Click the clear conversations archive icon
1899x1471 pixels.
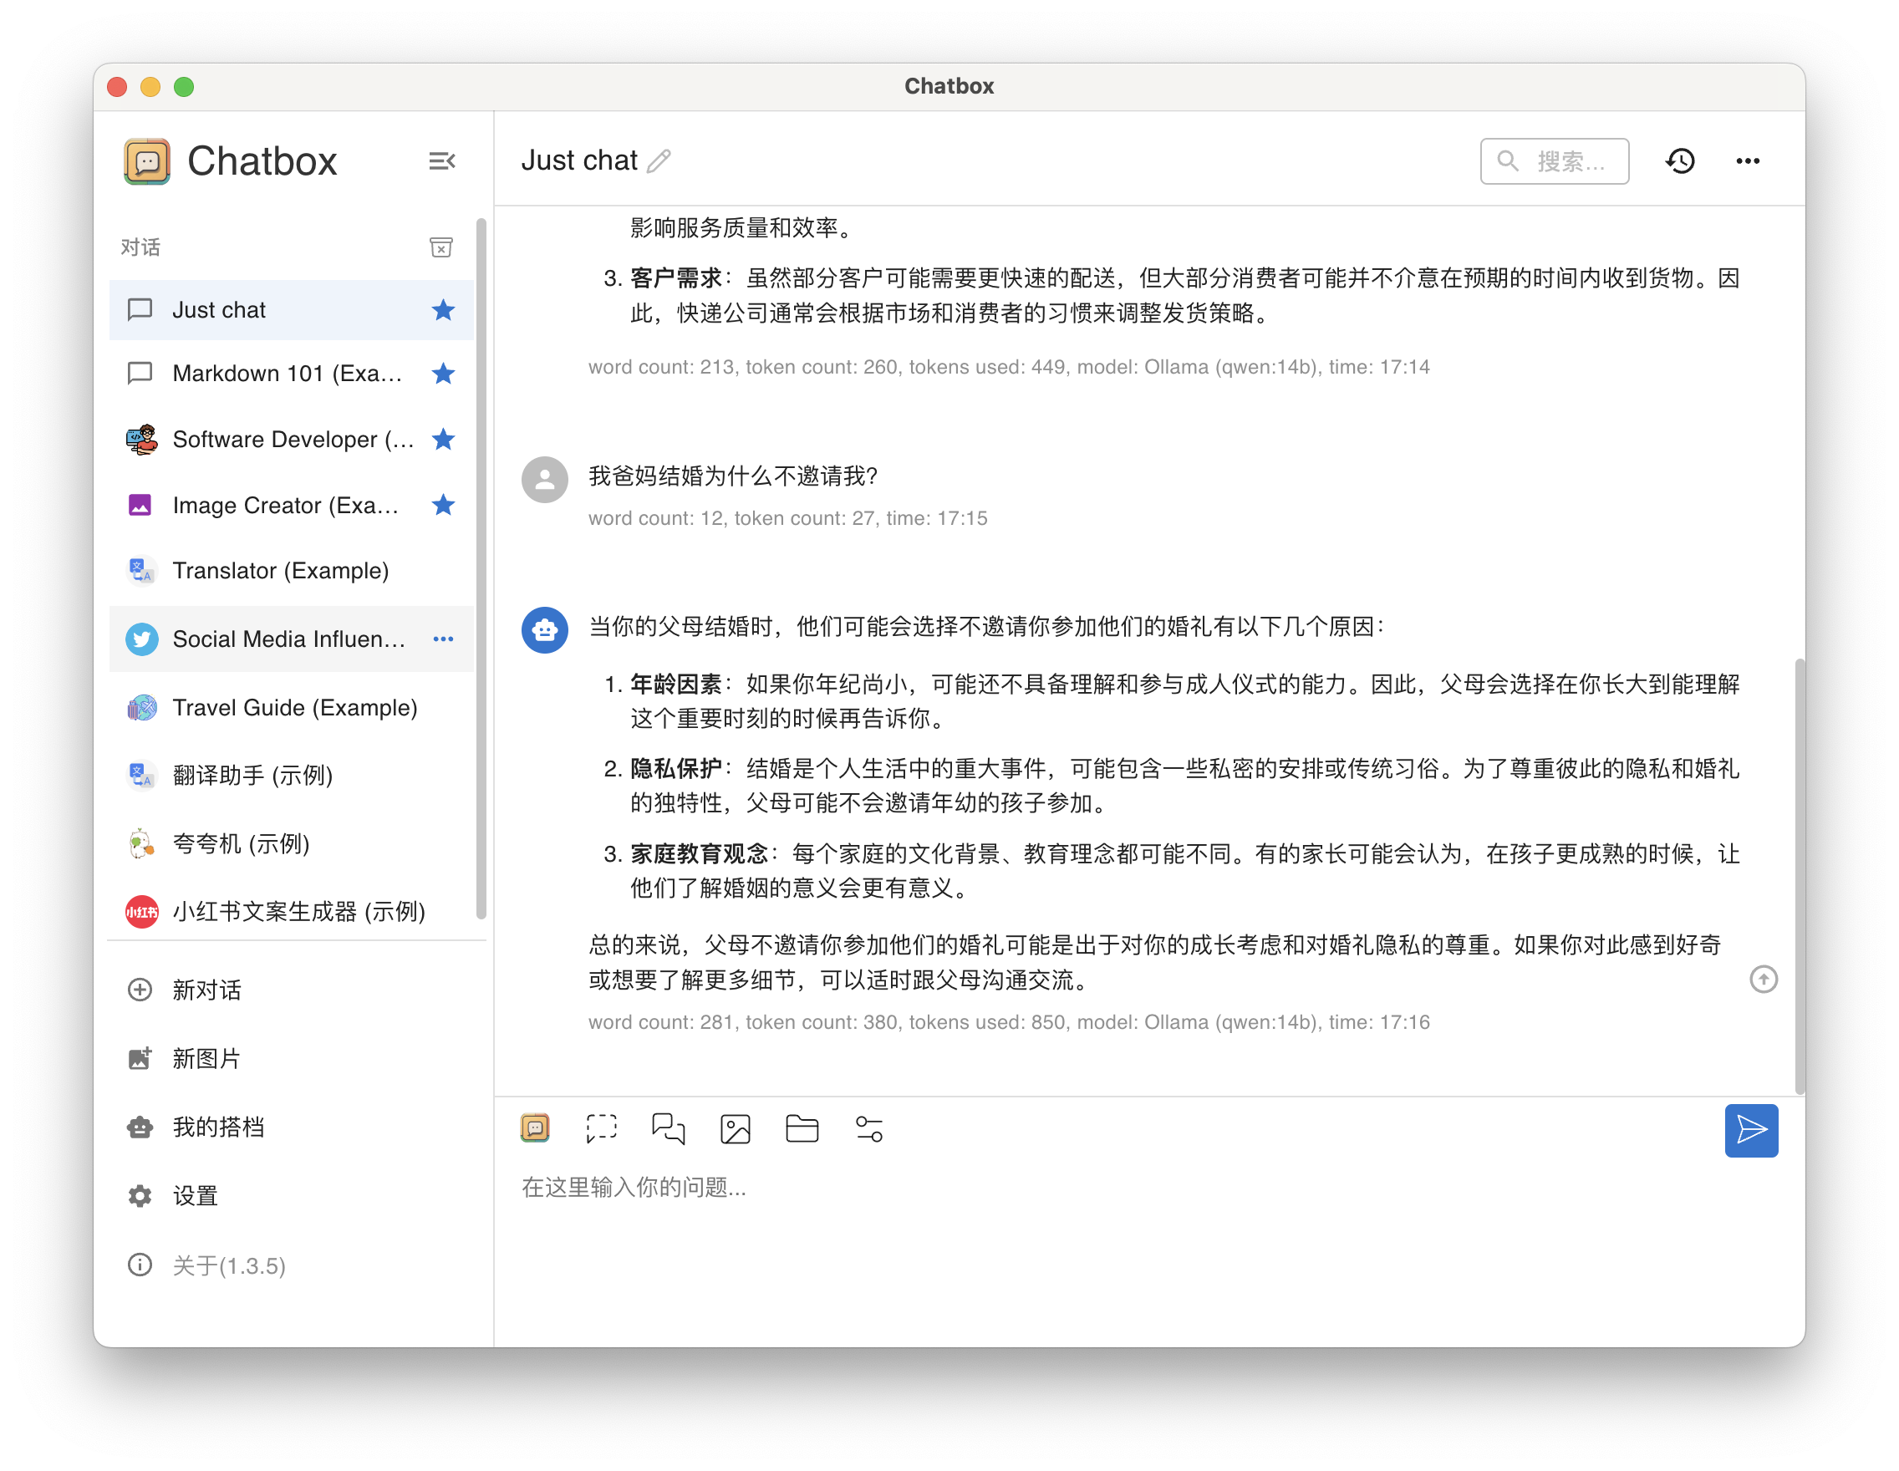[x=440, y=247]
